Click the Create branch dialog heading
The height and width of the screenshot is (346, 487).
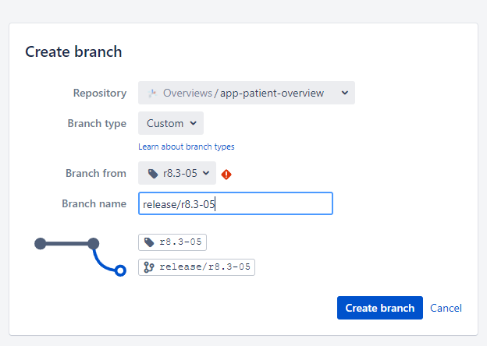pos(73,51)
